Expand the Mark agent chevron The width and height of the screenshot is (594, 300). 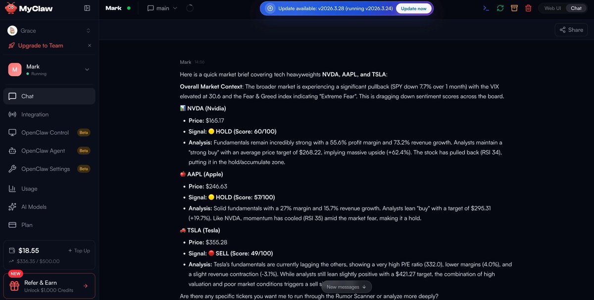click(87, 70)
